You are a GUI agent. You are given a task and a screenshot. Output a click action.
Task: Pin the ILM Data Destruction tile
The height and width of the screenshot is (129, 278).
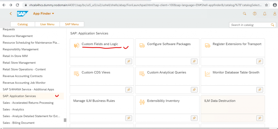[x=260, y=118]
